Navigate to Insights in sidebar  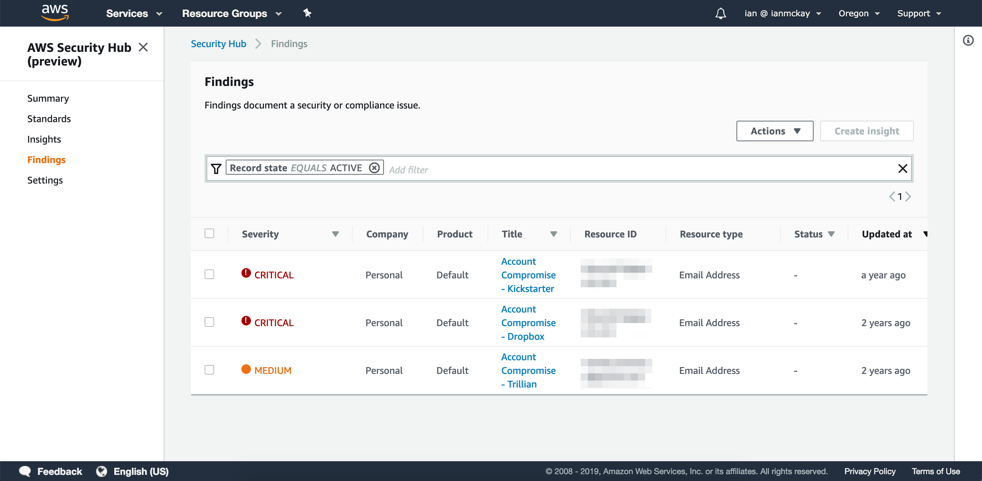coord(44,139)
